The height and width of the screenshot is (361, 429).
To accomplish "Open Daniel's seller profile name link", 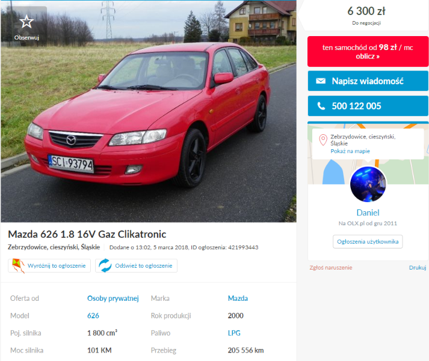I will pyautogui.click(x=368, y=212).
